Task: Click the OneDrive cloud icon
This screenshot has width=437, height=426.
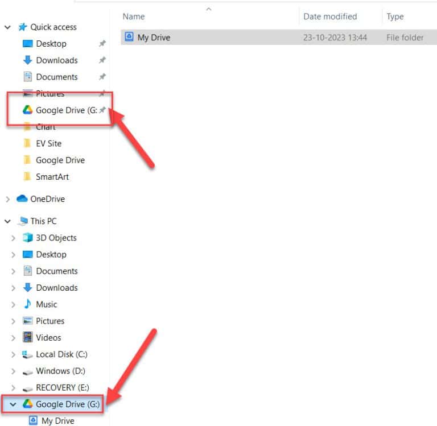Action: coord(22,198)
